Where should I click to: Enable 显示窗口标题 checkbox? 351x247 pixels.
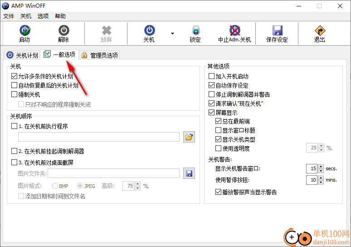coord(218,130)
